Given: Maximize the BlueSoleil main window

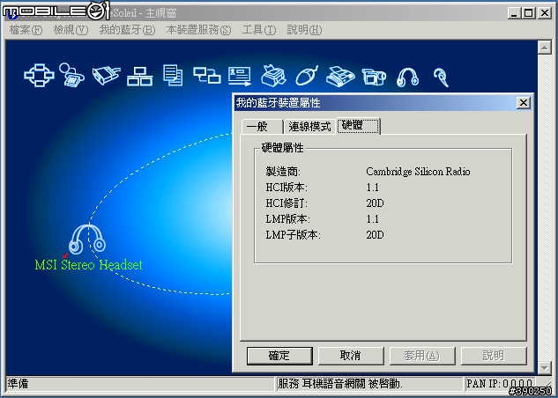Looking at the screenshot, I should (x=529, y=13).
